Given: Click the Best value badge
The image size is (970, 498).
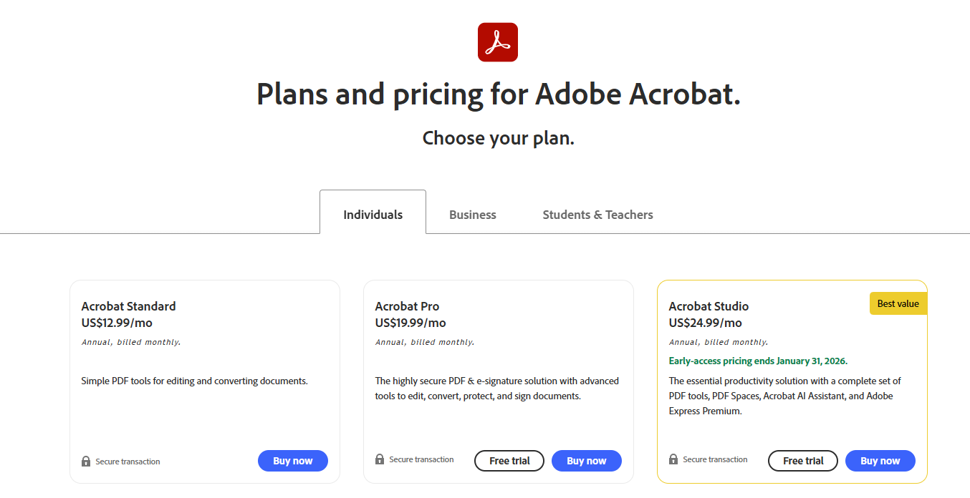Looking at the screenshot, I should click(x=898, y=303).
